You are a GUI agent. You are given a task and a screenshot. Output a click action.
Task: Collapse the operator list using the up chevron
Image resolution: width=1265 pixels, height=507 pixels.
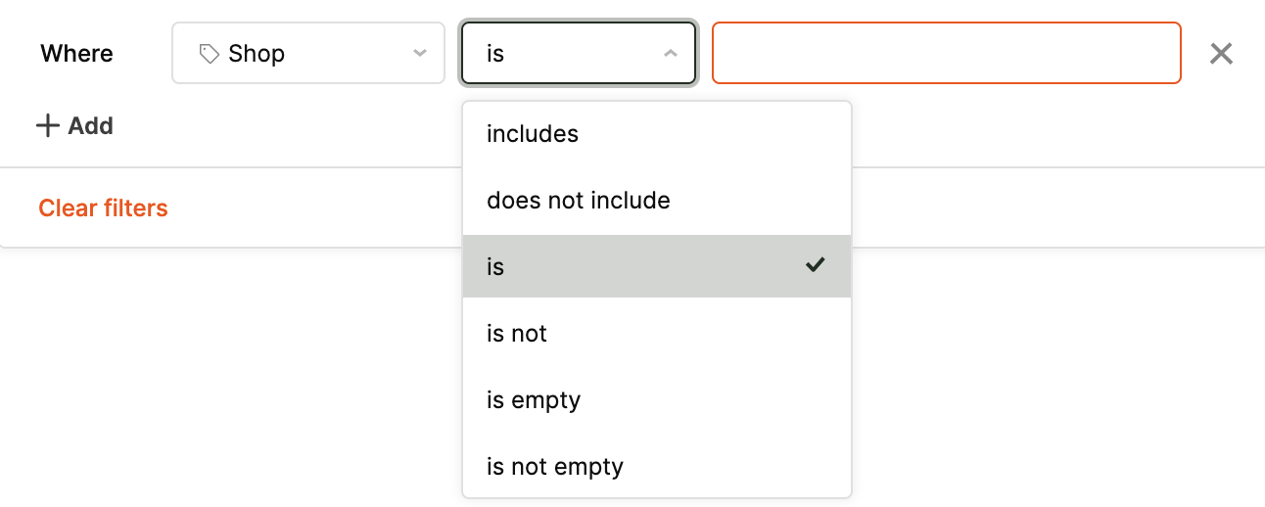point(671,54)
